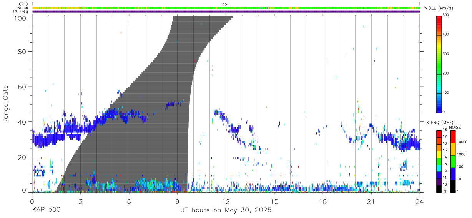Click the UT hour 21 tick label

[371, 201]
